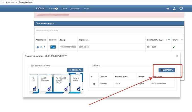Screen dimensions: 192x112
Task: Click the browser address lk.gaz-card.ru
Action: click(11, 2)
